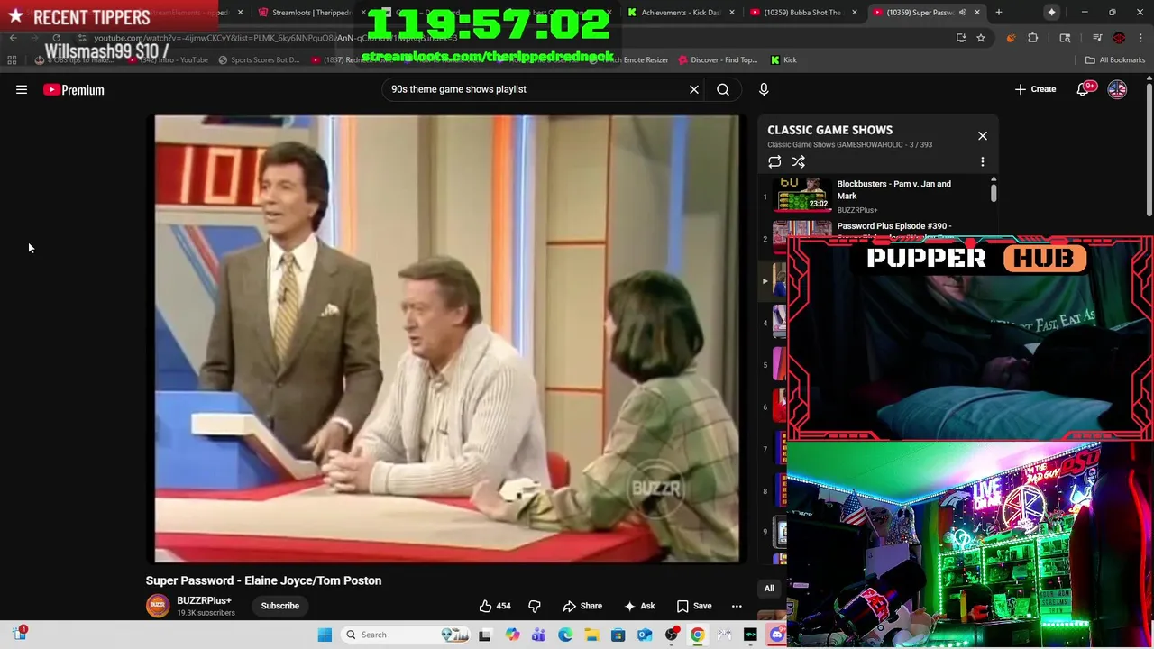
Task: Open the account avatar menu
Action: 1117,89
